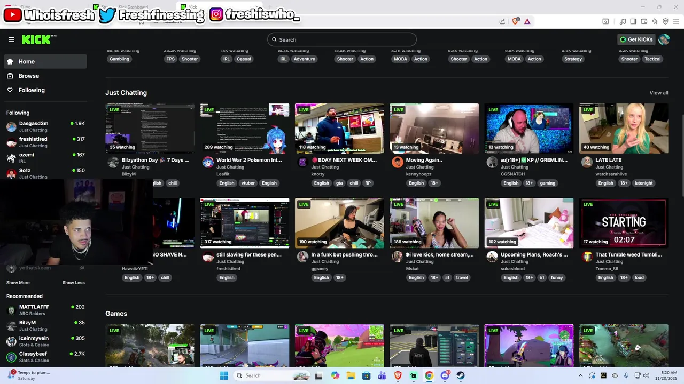
Task: Click View all for Just Chatting
Action: click(x=659, y=93)
